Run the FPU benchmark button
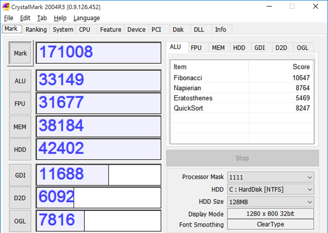The width and height of the screenshot is (328, 233). (20, 104)
